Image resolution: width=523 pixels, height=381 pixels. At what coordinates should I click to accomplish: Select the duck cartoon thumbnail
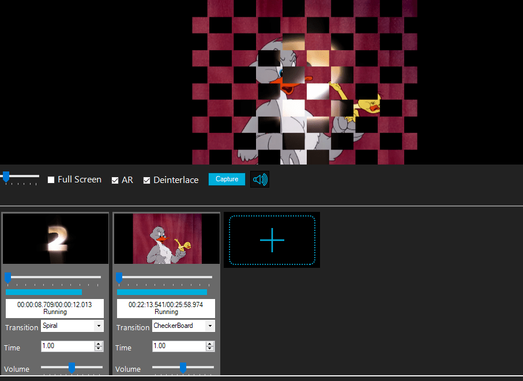click(167, 239)
